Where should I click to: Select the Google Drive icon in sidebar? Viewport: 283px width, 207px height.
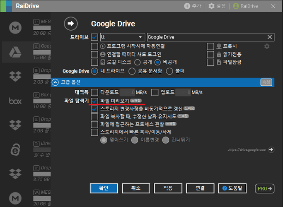[15, 52]
